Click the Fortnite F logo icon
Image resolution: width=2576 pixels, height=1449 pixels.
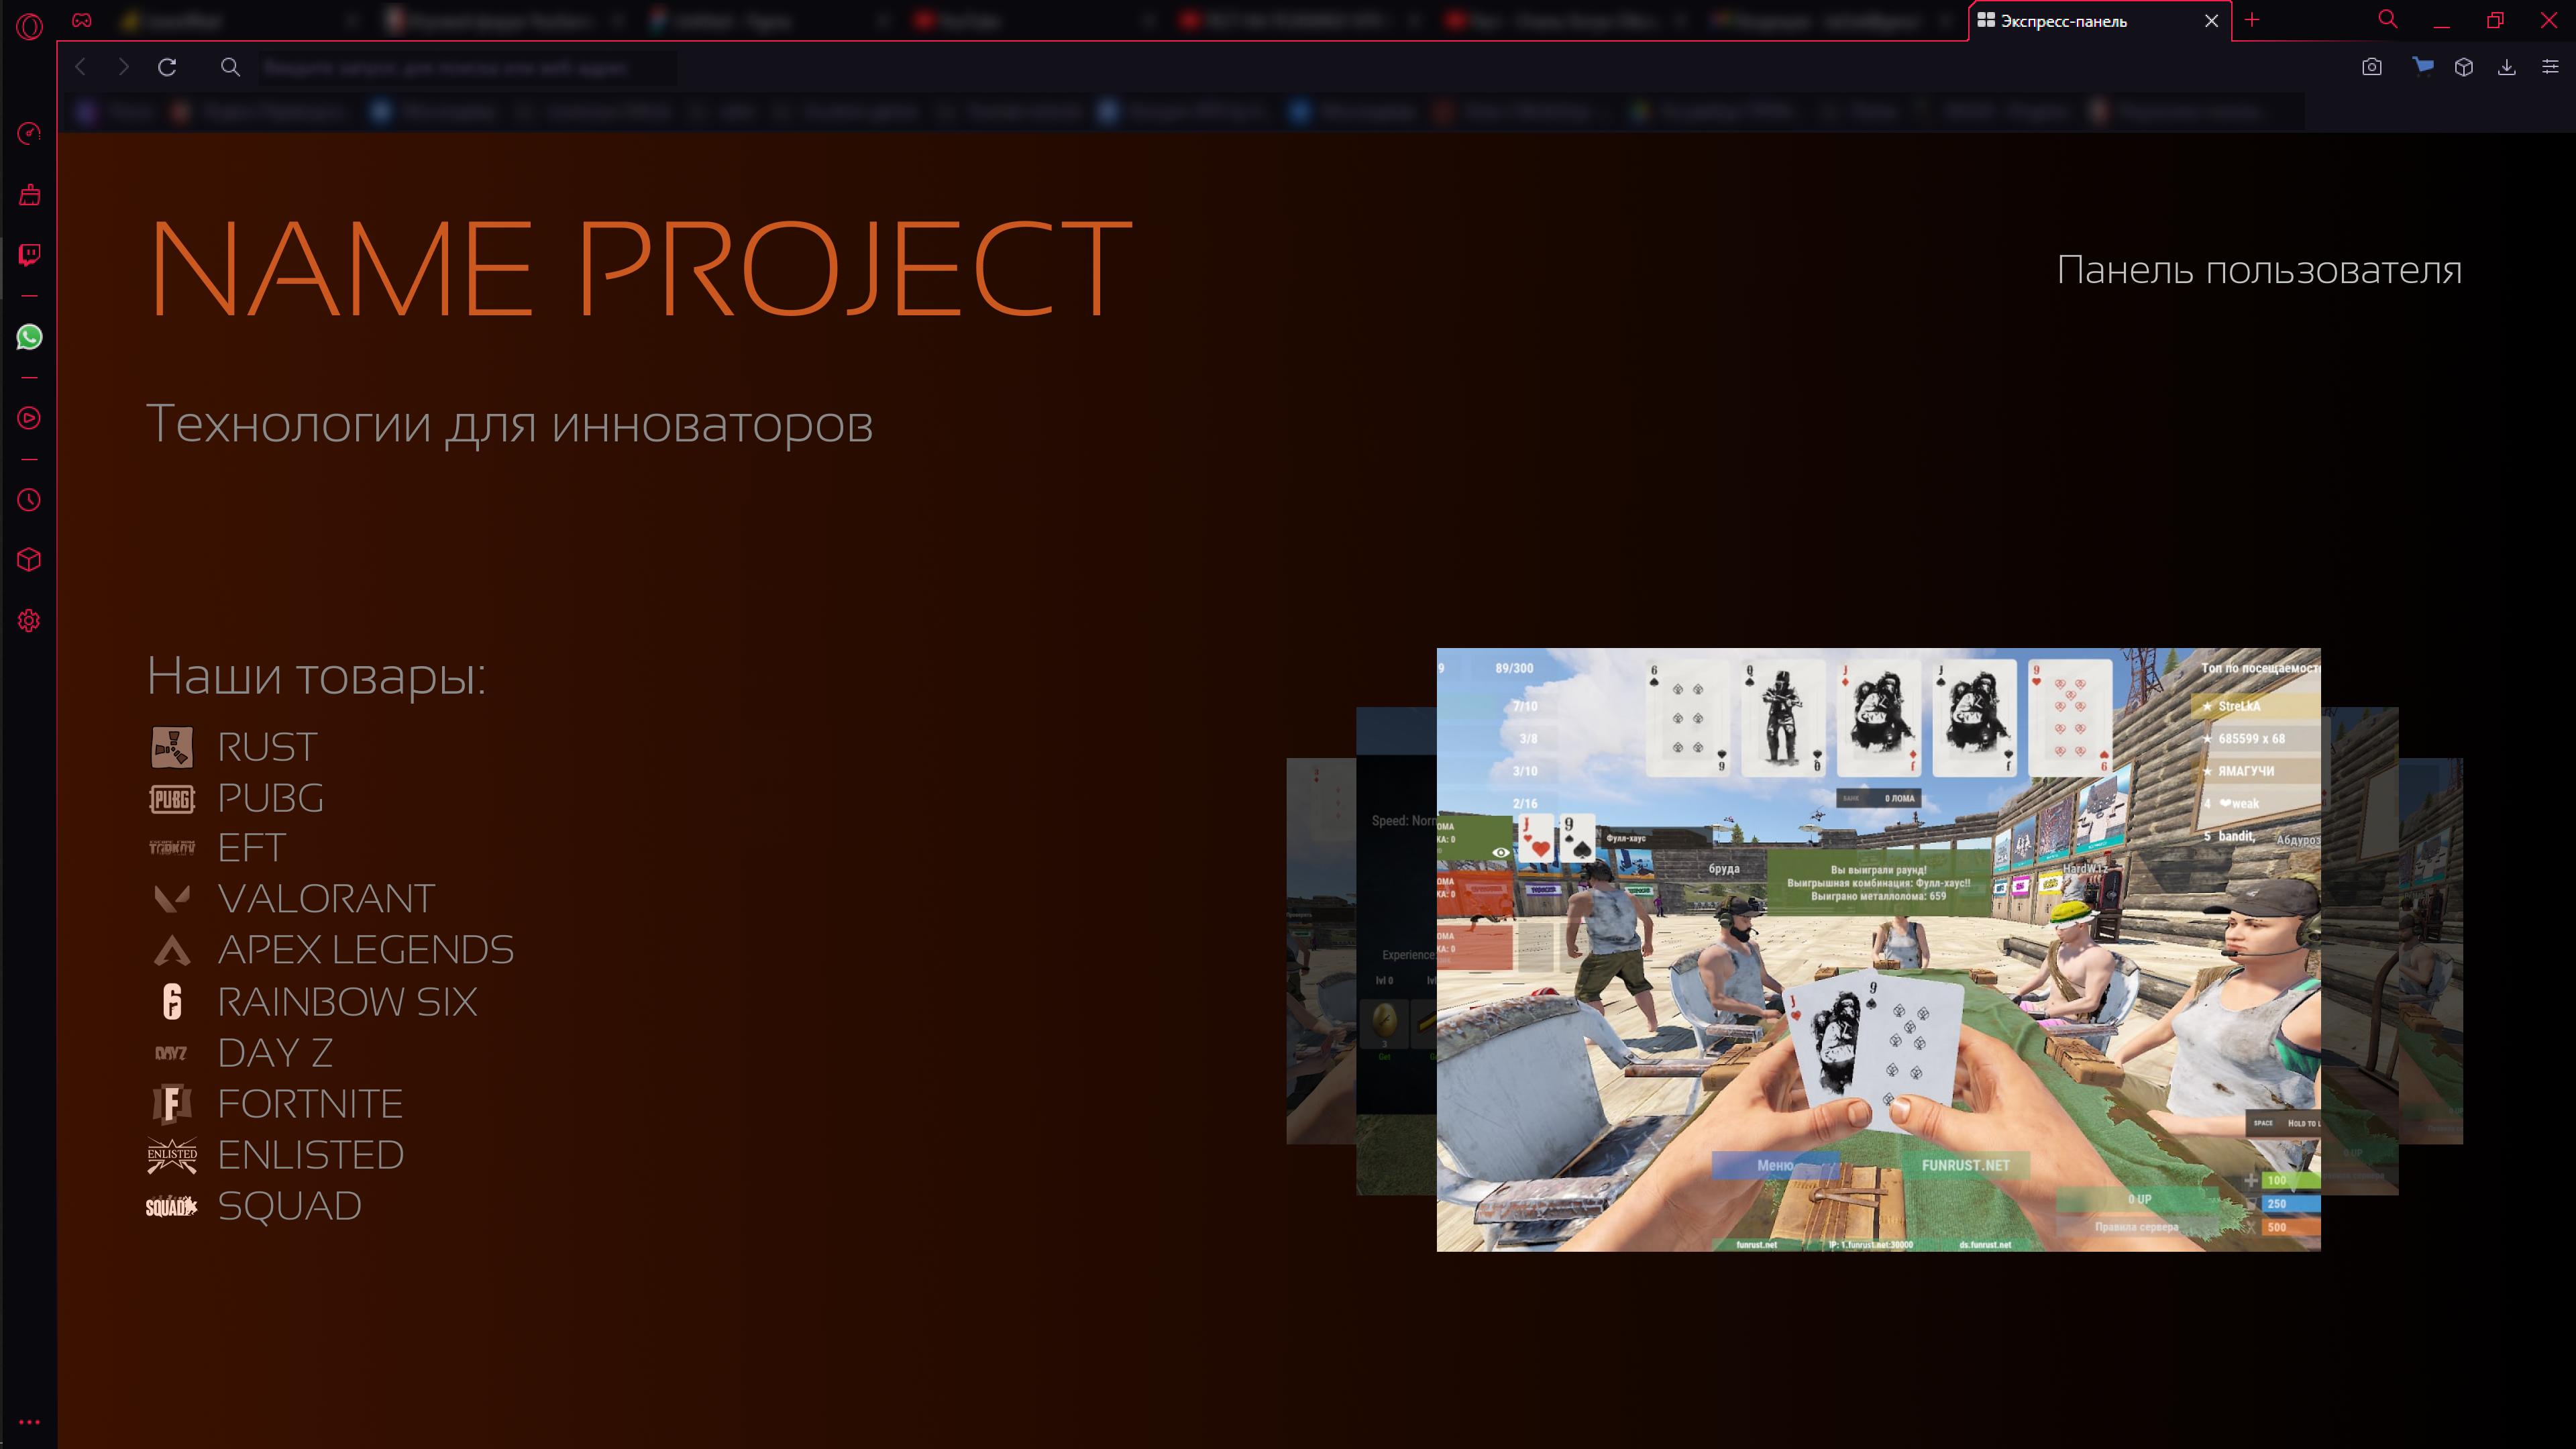click(x=172, y=1104)
